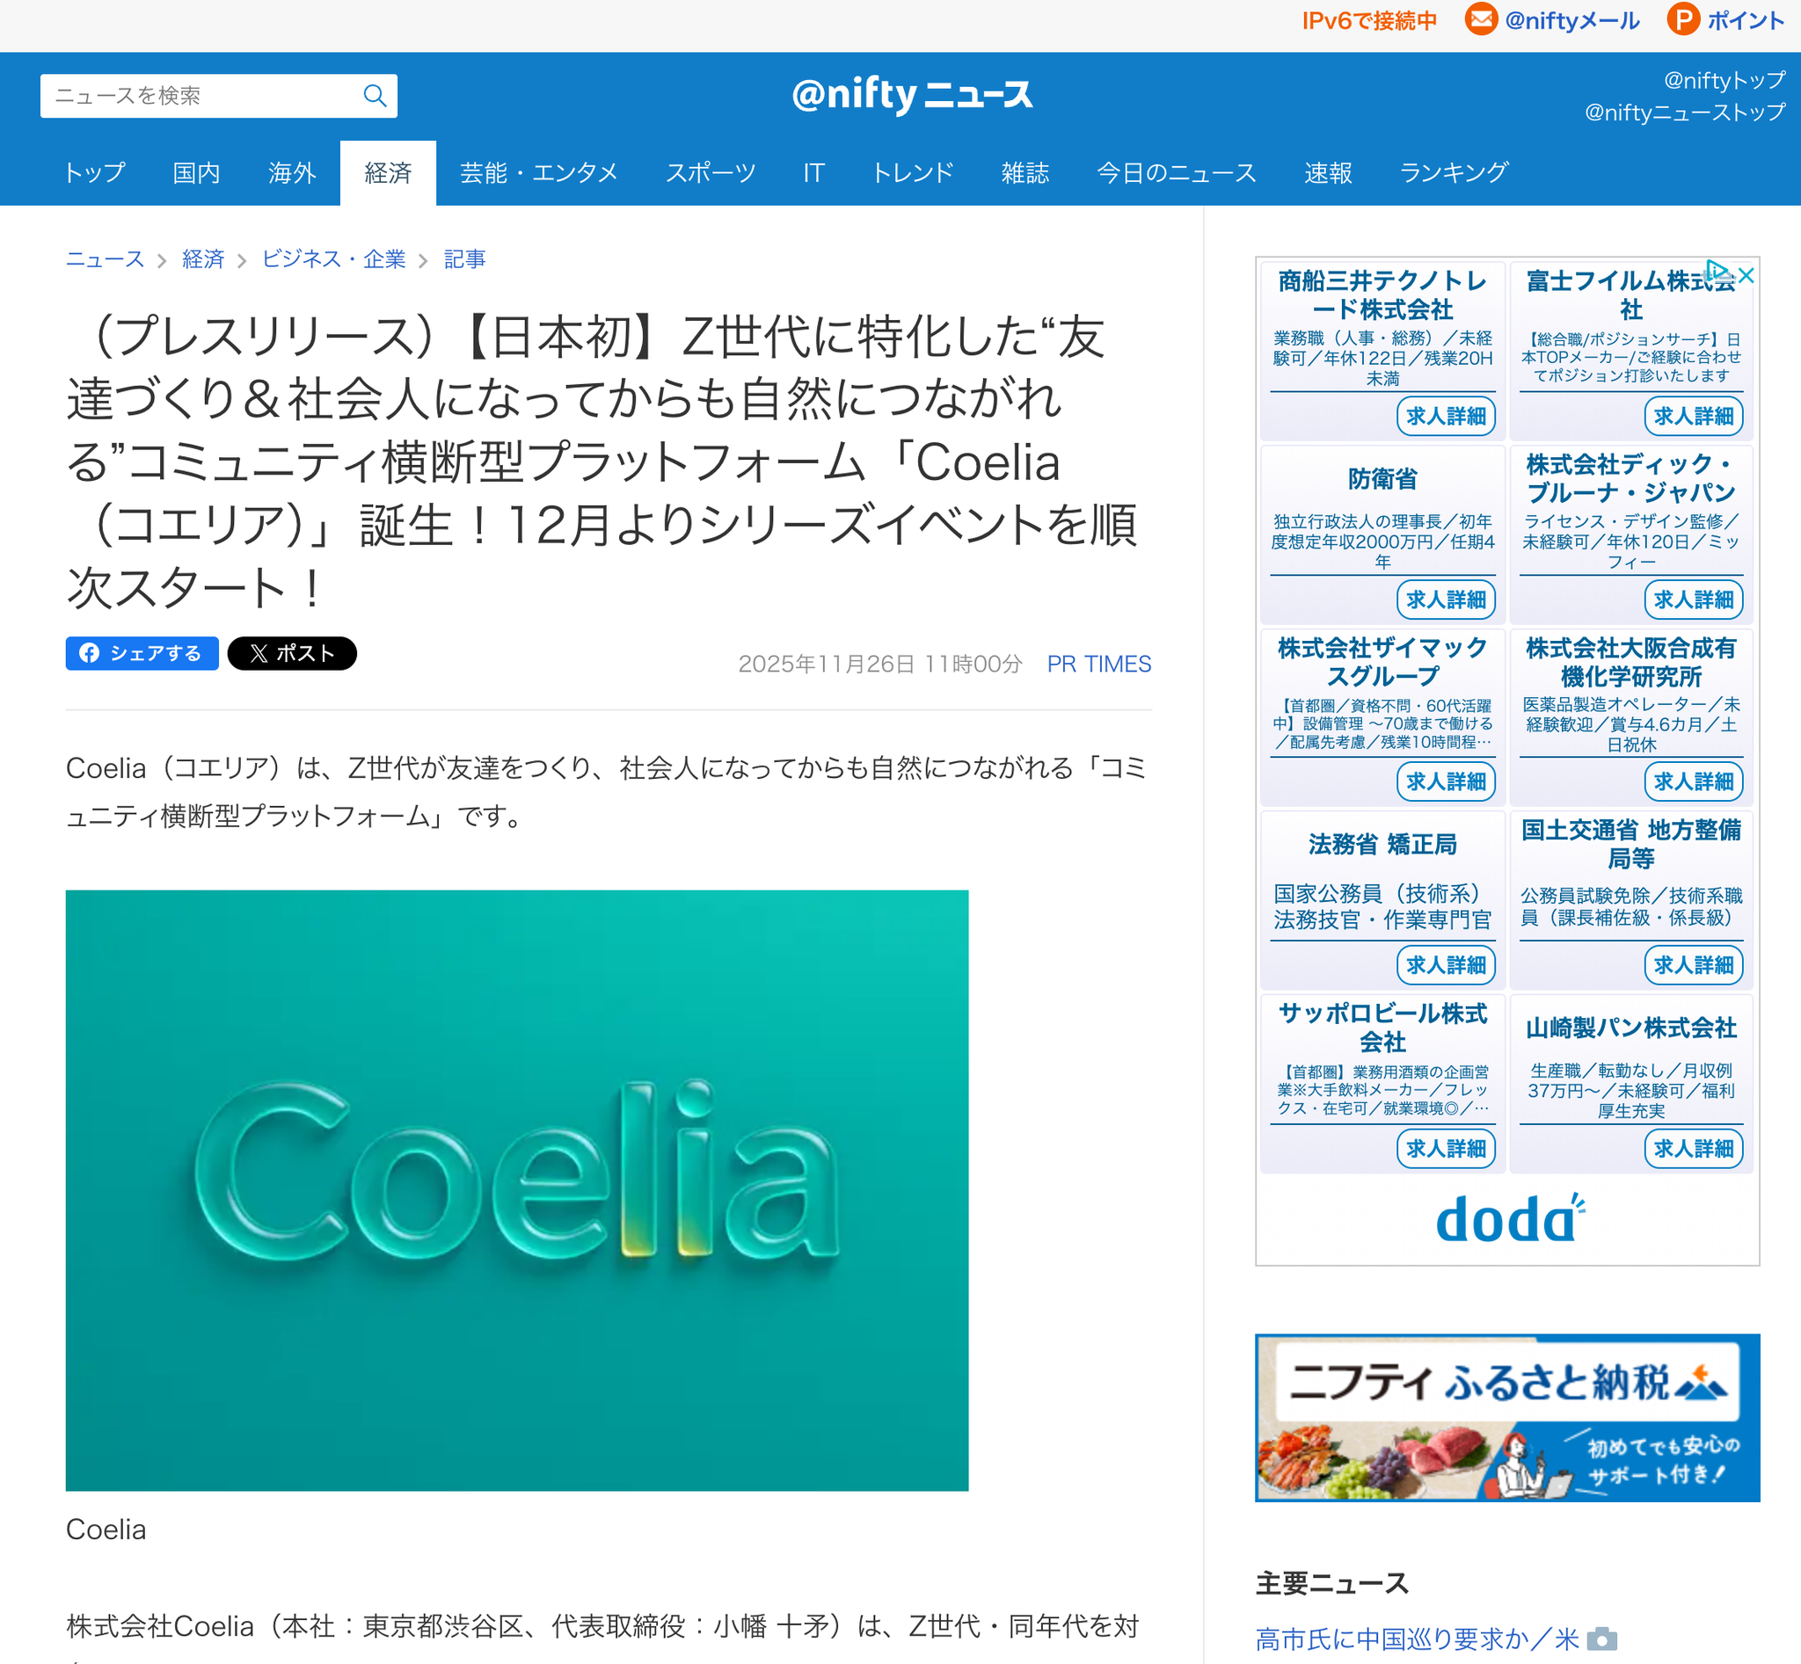Click the ビジネス・企業 breadcrumb link
This screenshot has width=1801, height=1664.
click(x=333, y=259)
